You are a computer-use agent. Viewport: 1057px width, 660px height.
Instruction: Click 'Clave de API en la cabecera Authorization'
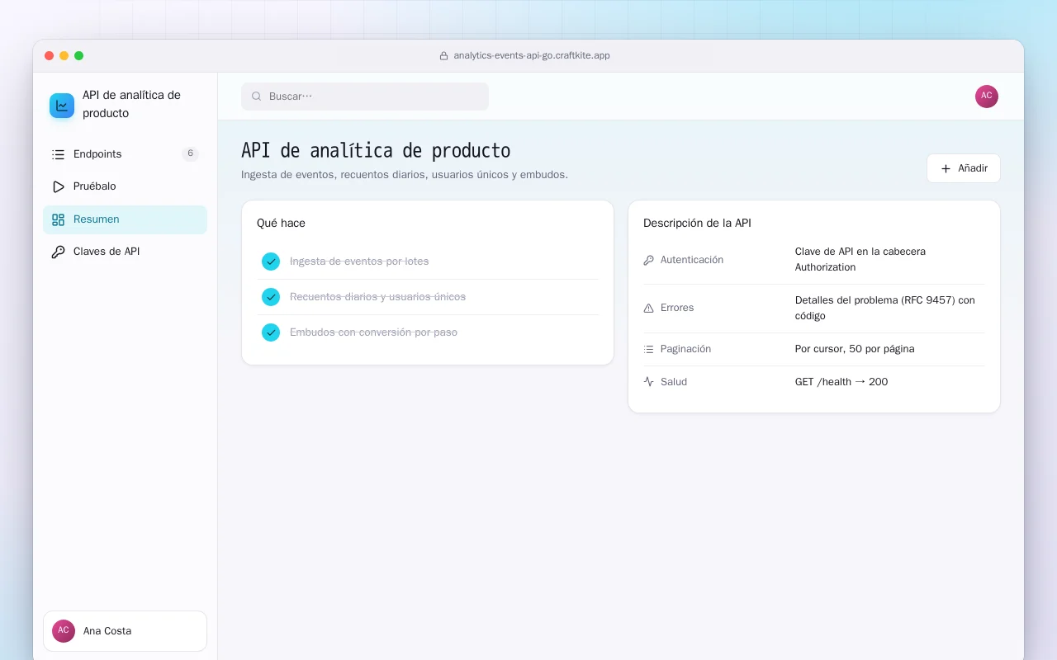tap(860, 259)
